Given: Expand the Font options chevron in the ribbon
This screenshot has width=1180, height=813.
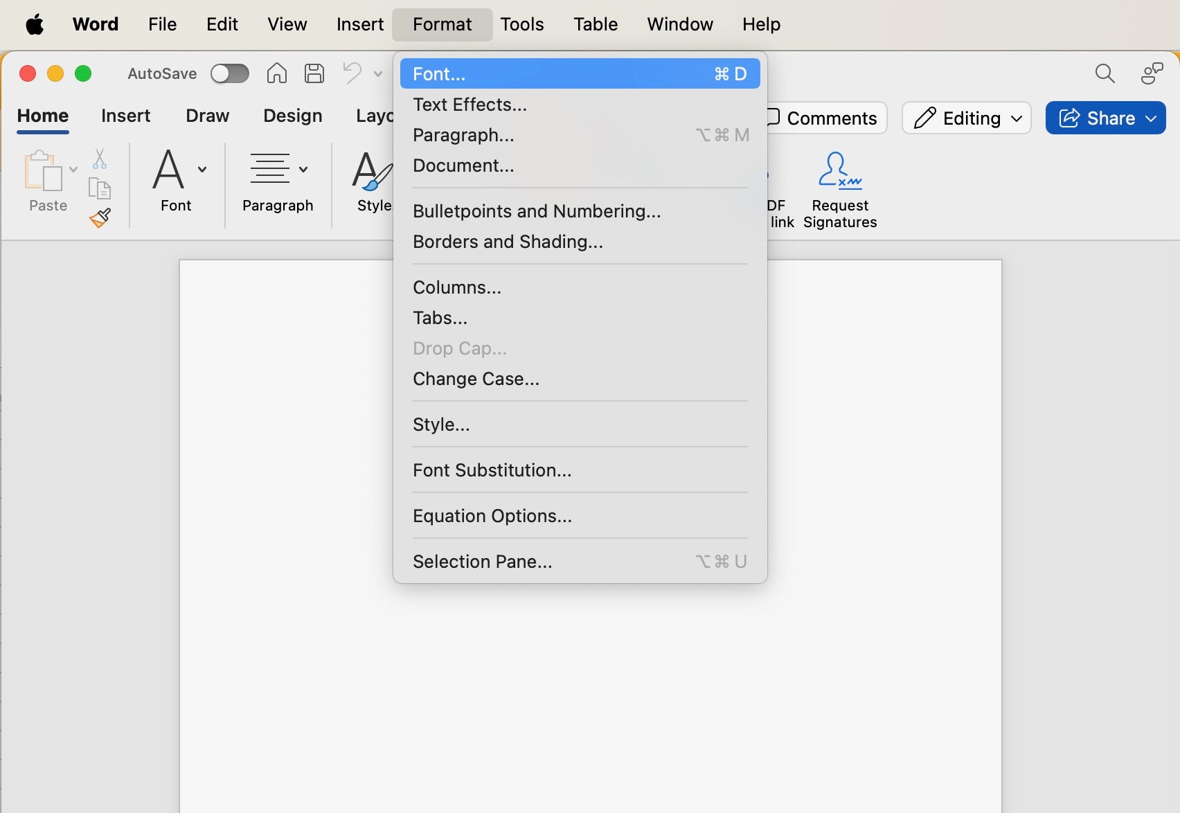Looking at the screenshot, I should click(202, 168).
